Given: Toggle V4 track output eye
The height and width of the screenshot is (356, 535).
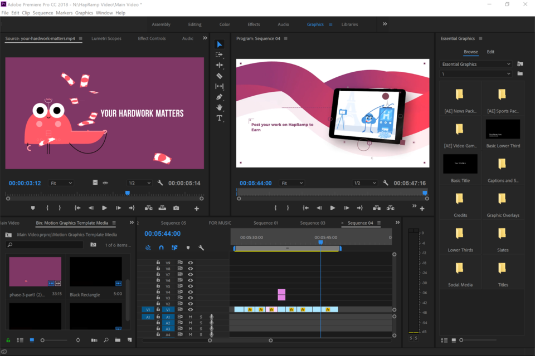Looking at the screenshot, I should click(191, 292).
